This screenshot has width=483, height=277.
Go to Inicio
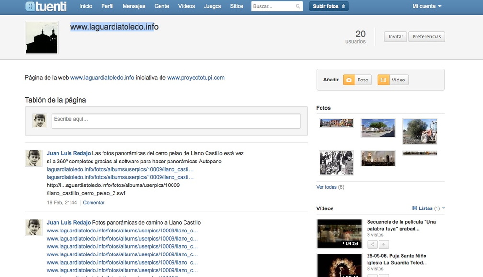pyautogui.click(x=86, y=6)
